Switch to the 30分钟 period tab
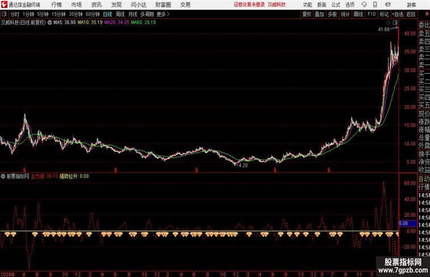 [76, 14]
